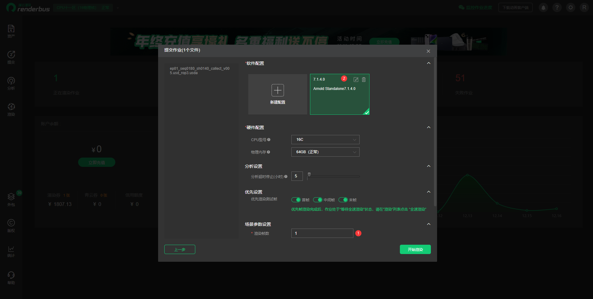Open 资产 in the left sidebar
This screenshot has width=593, height=299.
[x=11, y=31]
